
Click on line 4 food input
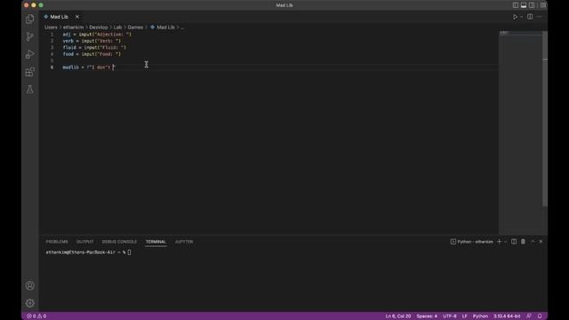(92, 54)
